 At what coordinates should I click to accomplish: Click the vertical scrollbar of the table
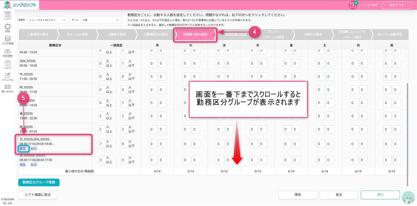pos(407,133)
